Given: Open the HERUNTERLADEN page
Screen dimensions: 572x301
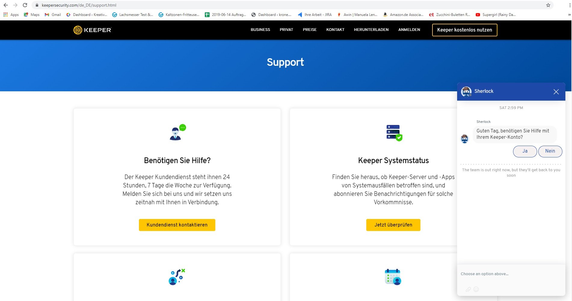Looking at the screenshot, I should click(371, 30).
